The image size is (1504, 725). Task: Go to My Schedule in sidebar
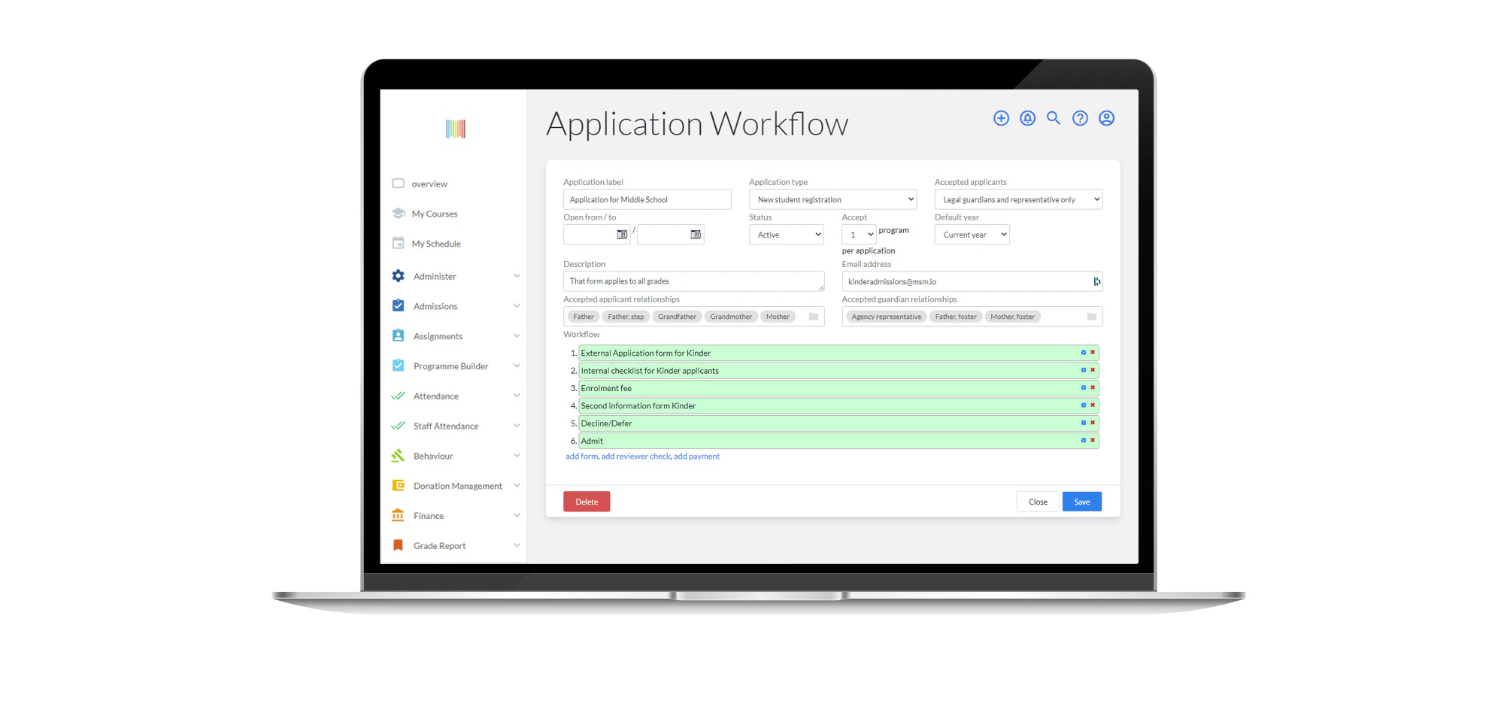(x=435, y=244)
